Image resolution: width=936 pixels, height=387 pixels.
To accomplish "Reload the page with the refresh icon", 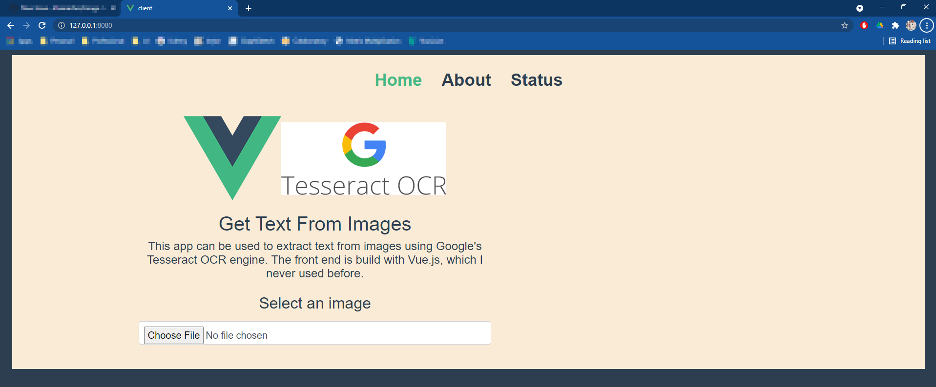I will (x=42, y=25).
